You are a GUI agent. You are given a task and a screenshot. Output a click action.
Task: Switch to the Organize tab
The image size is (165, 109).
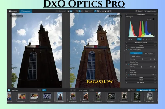(13, 11)
